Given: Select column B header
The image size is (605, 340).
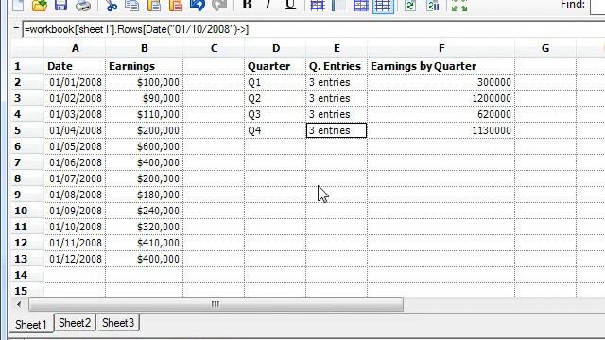Looking at the screenshot, I should coord(145,48).
